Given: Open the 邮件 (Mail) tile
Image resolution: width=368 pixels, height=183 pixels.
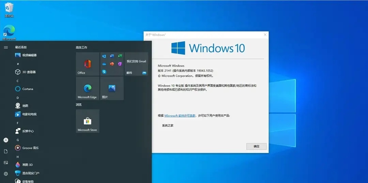Looking at the screenshot, I should click(136, 64).
